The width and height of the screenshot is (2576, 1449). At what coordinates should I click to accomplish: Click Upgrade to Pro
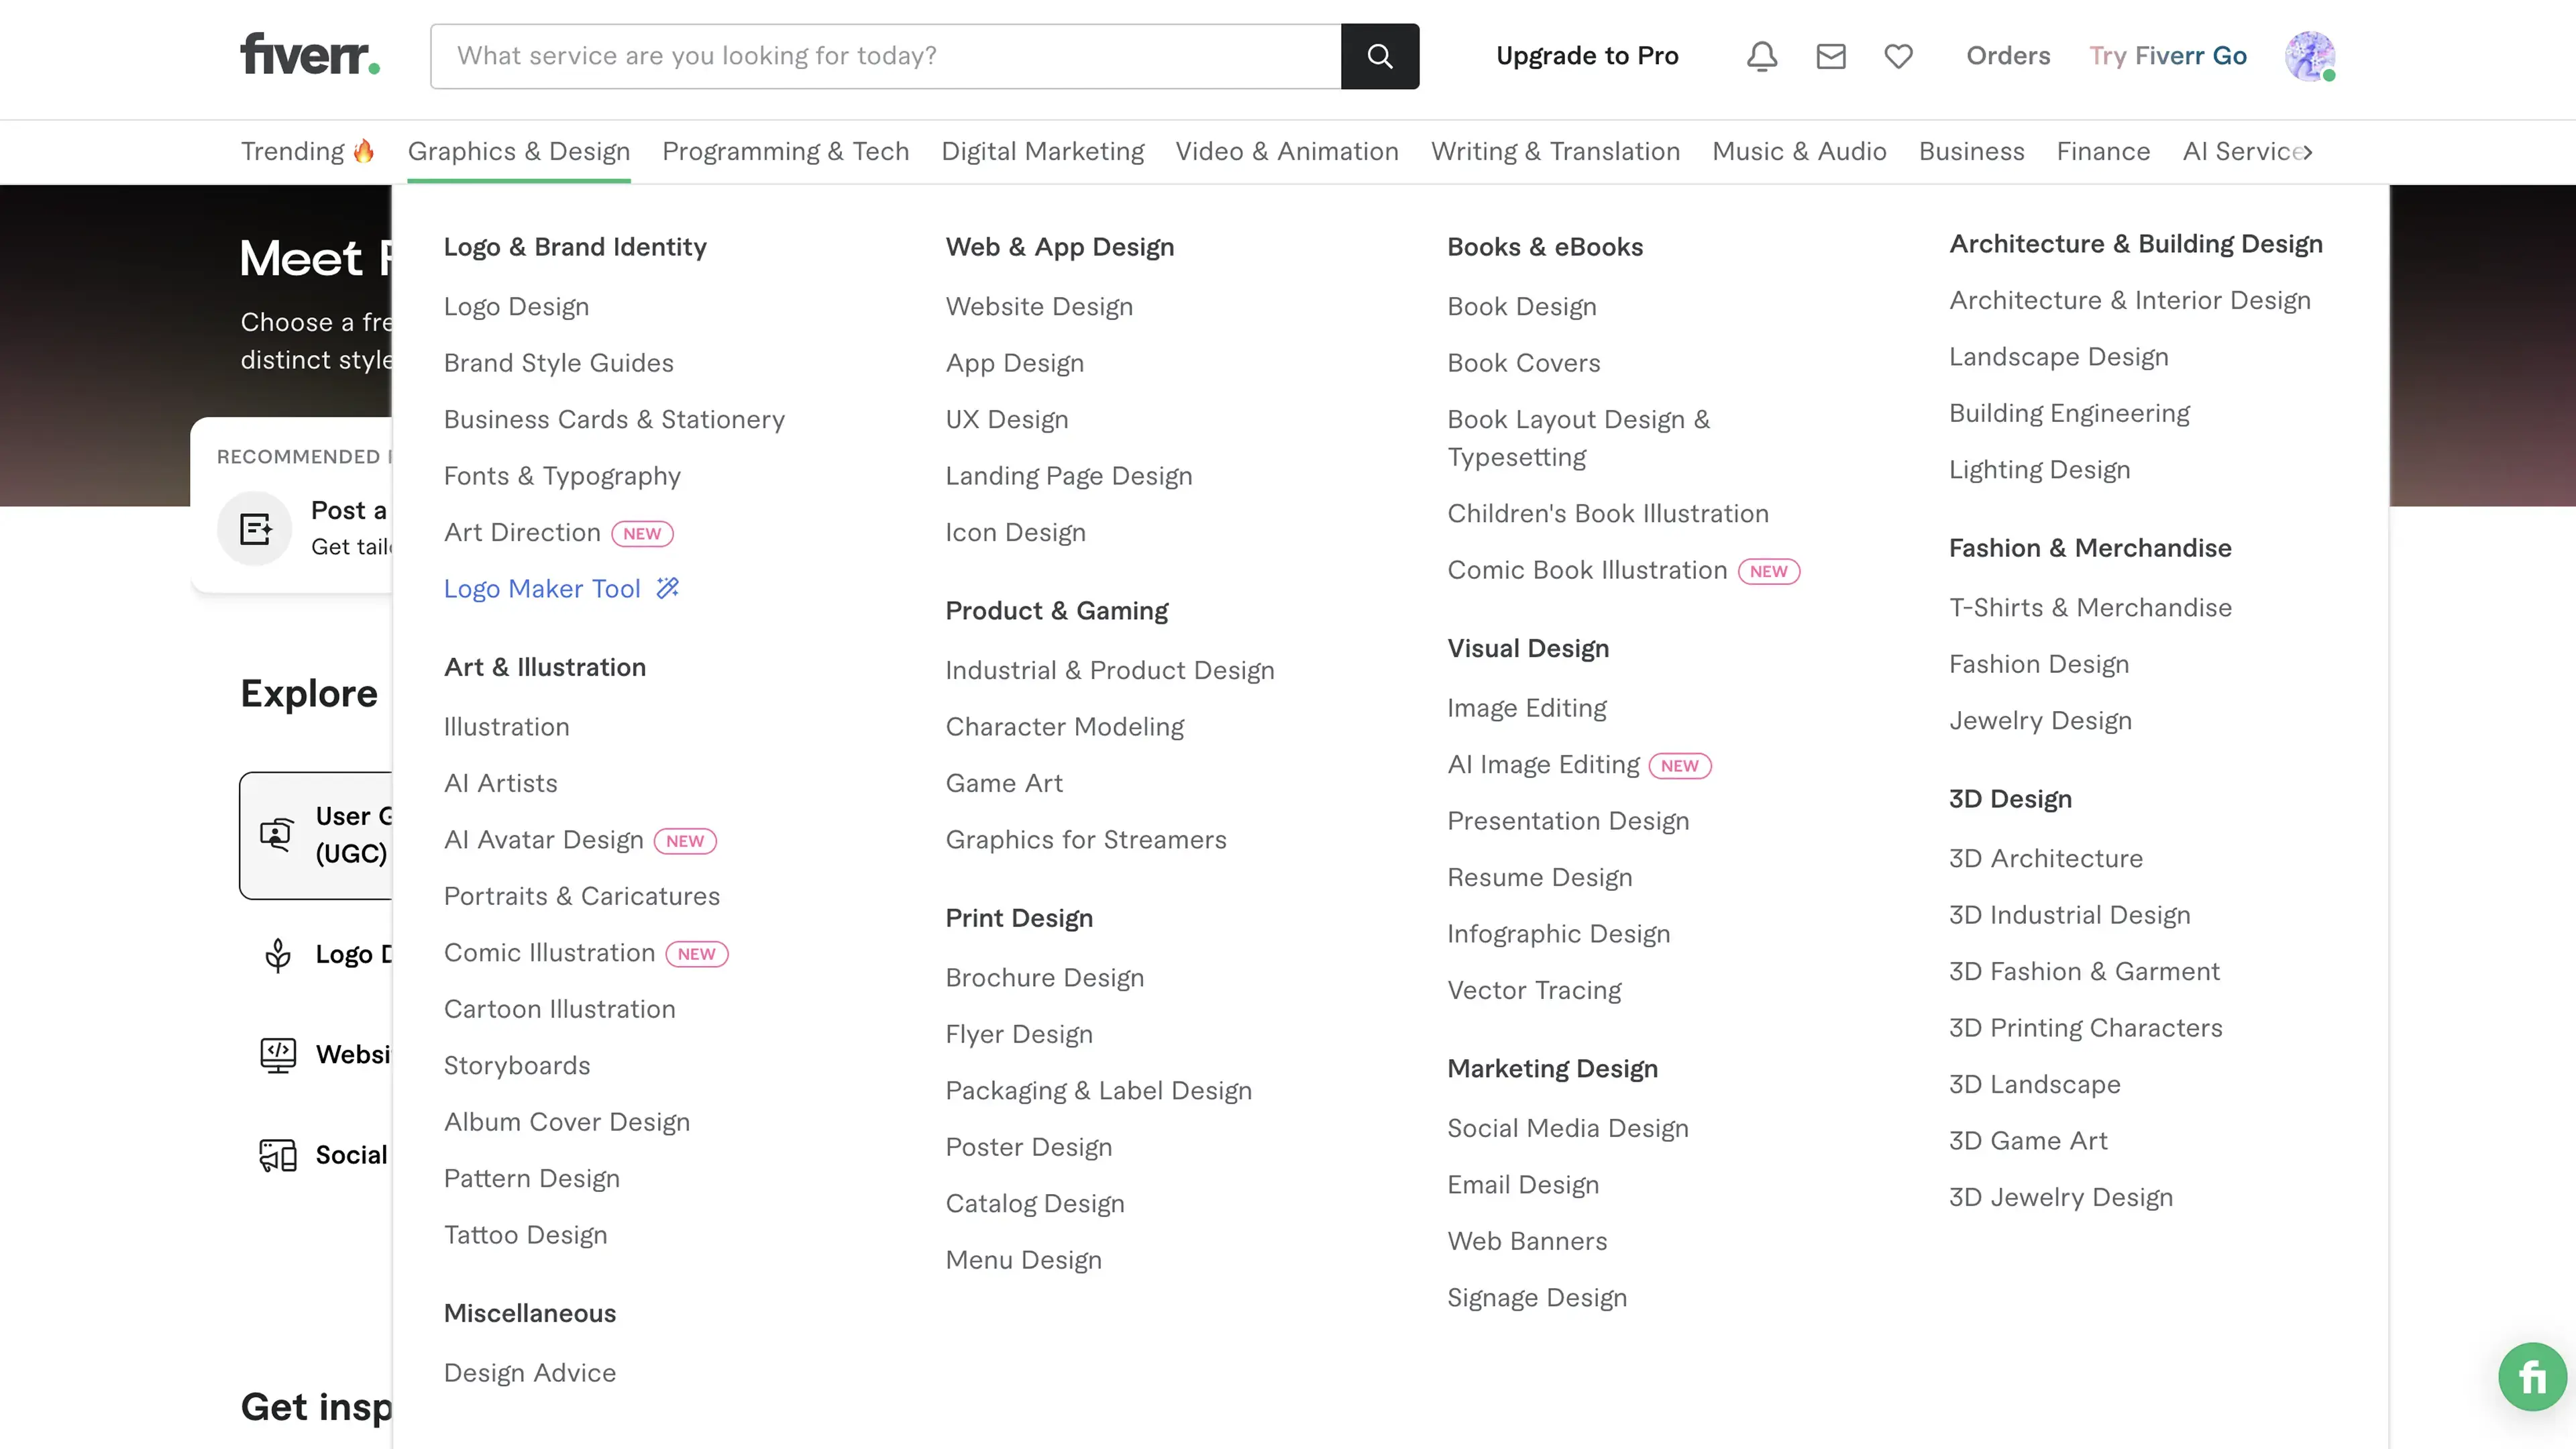[1587, 56]
